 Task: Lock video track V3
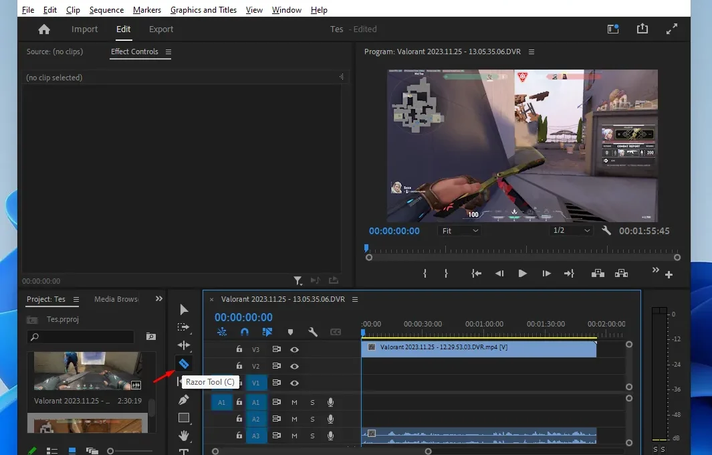(x=239, y=349)
